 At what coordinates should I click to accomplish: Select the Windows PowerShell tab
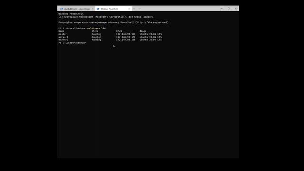pyautogui.click(x=113, y=9)
